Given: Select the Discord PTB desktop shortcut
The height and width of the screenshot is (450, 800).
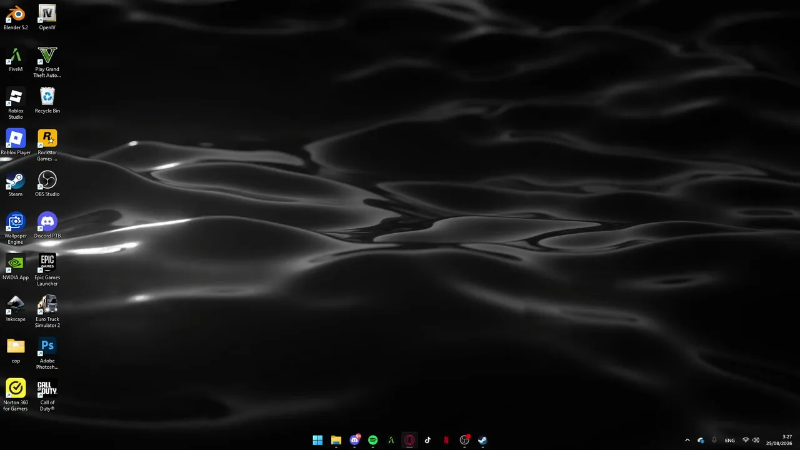Looking at the screenshot, I should [47, 226].
